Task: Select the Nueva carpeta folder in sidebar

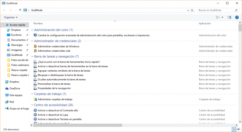Action: point(19,70)
